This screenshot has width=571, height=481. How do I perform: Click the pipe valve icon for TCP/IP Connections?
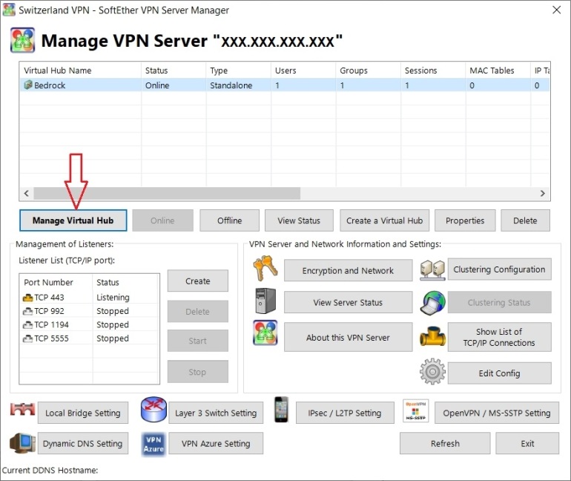(x=431, y=336)
